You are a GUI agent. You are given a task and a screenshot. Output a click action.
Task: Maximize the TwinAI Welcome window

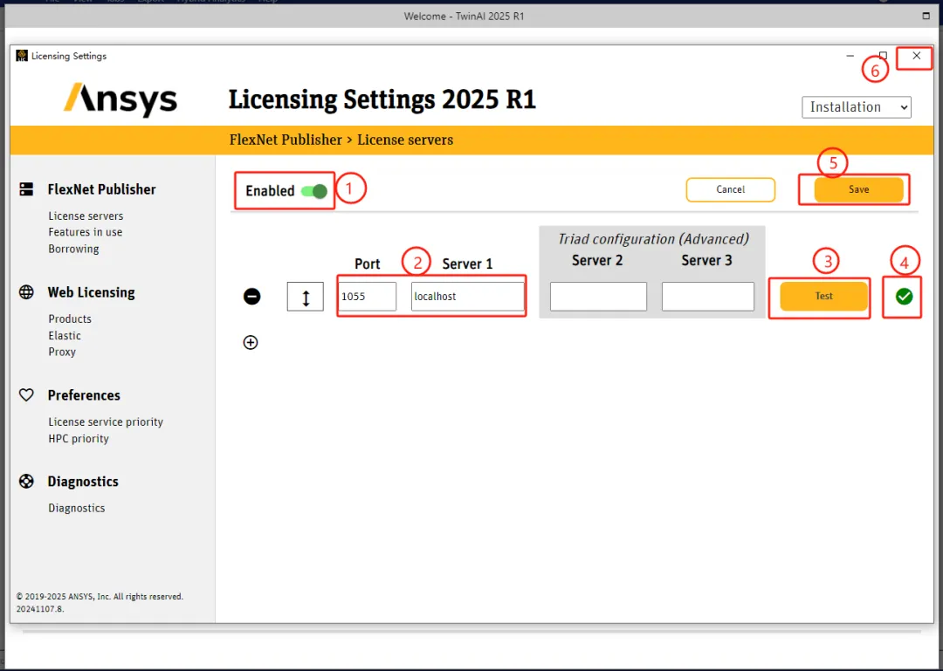(926, 17)
